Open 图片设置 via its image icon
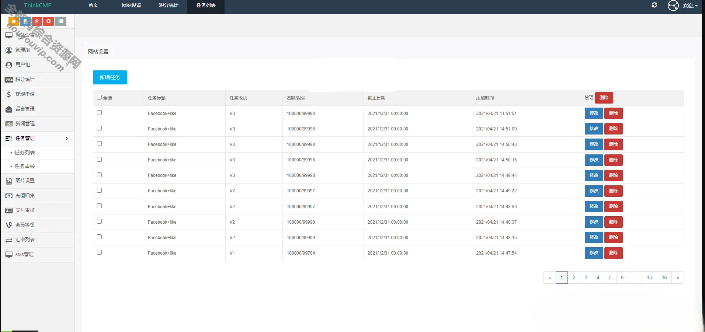705x332 pixels. 9,181
